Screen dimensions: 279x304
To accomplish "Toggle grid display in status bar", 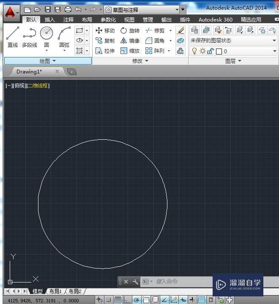I will 118,300.
